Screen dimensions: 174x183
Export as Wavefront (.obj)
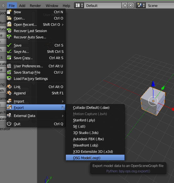pyautogui.click(x=95, y=145)
